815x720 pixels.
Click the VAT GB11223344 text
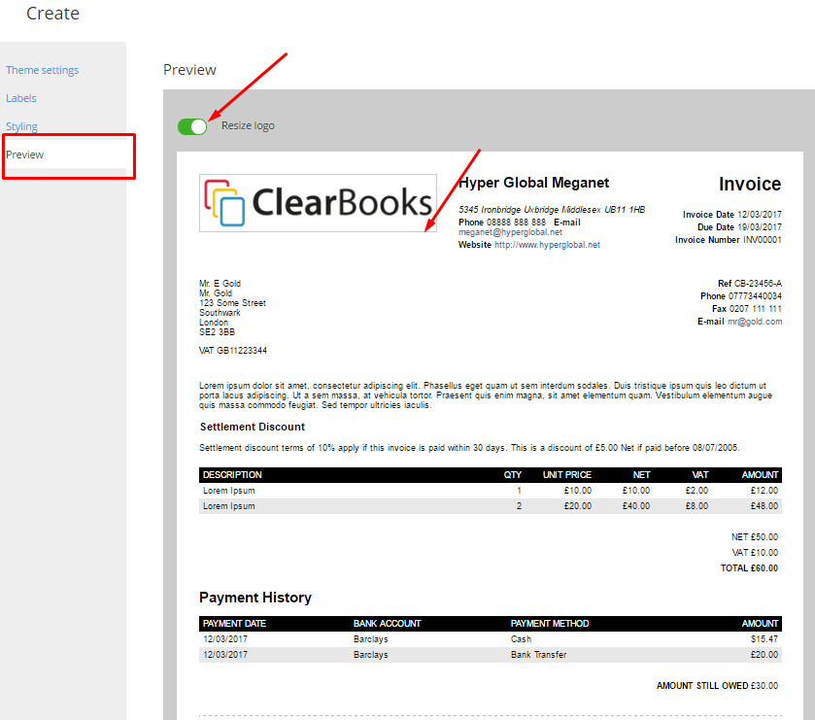(x=233, y=351)
